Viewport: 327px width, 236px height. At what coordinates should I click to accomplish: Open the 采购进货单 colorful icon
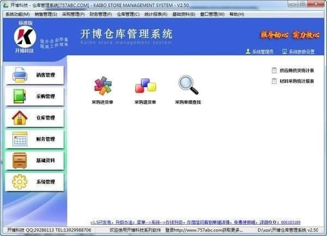[102, 86]
